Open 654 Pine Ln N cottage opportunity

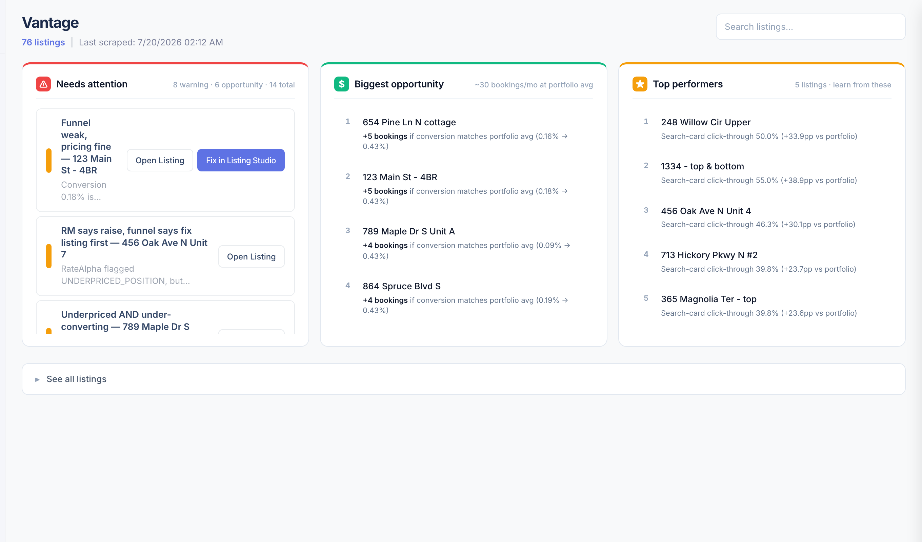tap(464, 134)
